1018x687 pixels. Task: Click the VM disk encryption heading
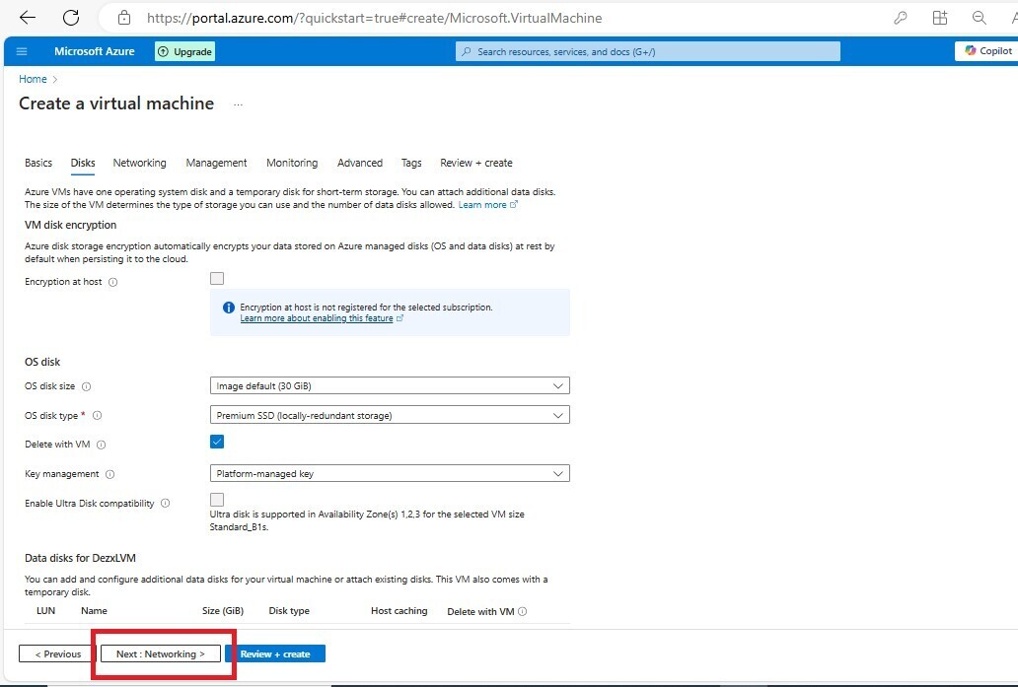[x=71, y=225]
